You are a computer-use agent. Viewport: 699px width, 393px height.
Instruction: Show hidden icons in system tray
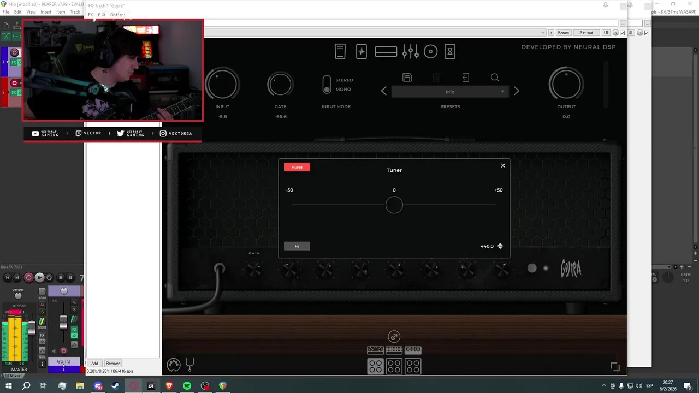pos(603,386)
